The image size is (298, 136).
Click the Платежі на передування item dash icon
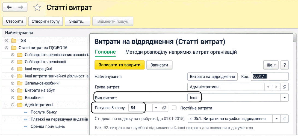(26, 119)
